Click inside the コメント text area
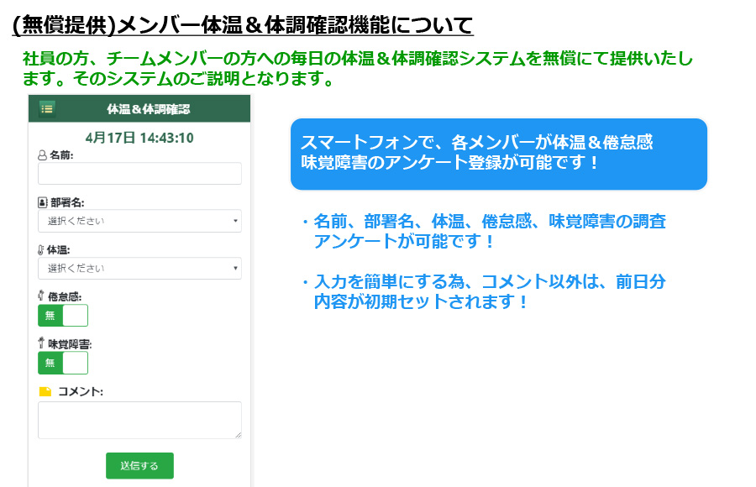The image size is (756, 487). [139, 419]
